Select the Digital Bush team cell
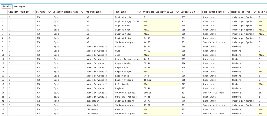The image size is (267, 116). click(x=128, y=30)
